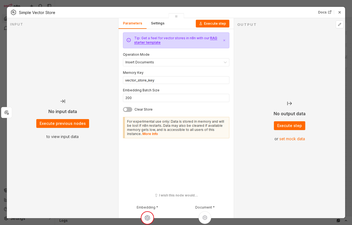The height and width of the screenshot is (225, 352).
Task: Click the Embedding OpenAI connector icon
Action: point(147,218)
